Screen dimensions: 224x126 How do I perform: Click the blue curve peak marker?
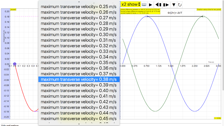[x=147, y=16]
